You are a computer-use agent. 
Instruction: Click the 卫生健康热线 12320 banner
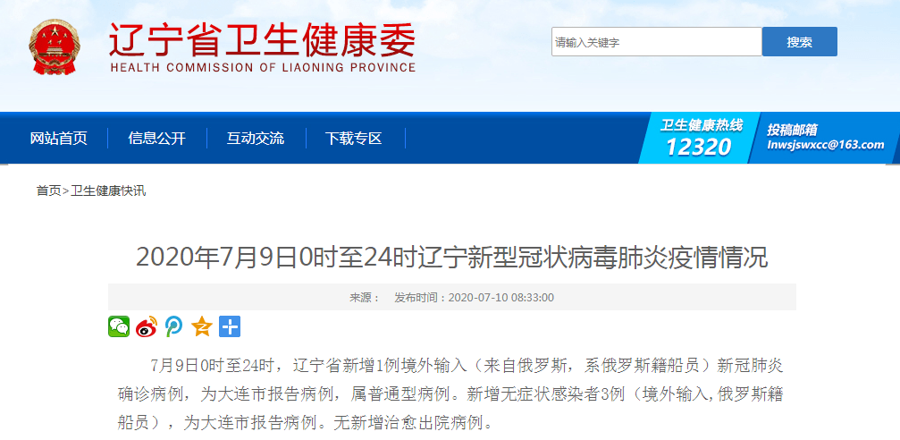coord(701,139)
